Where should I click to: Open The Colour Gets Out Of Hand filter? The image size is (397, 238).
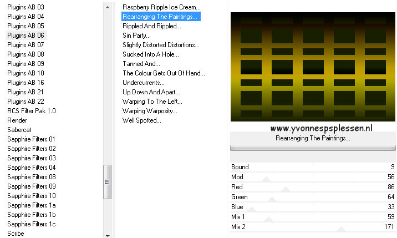[164, 73]
